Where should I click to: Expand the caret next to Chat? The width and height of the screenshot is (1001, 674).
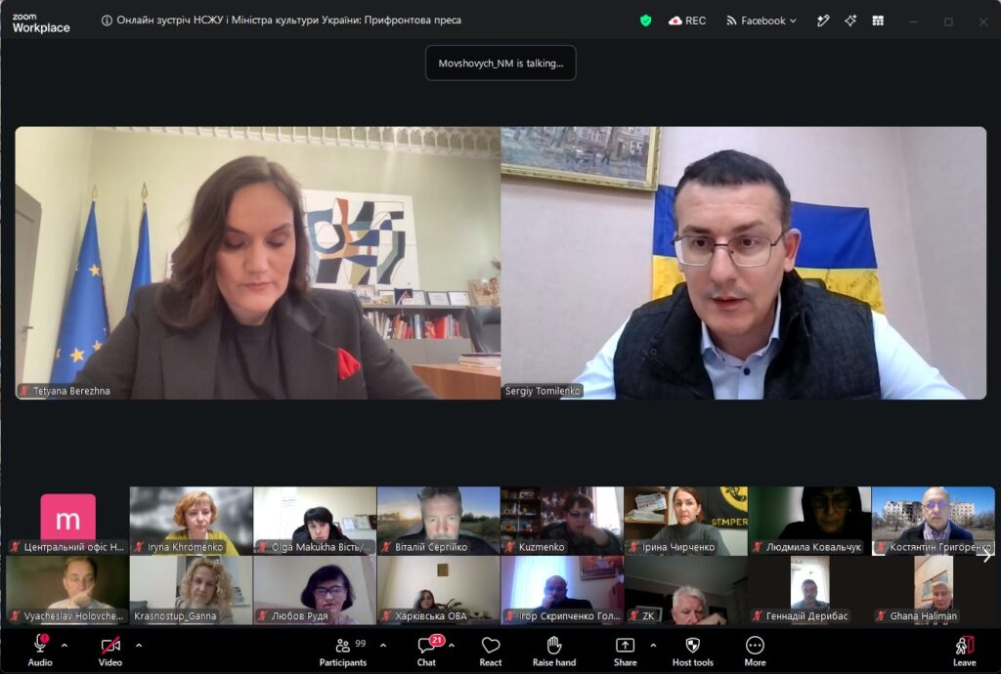click(x=452, y=646)
